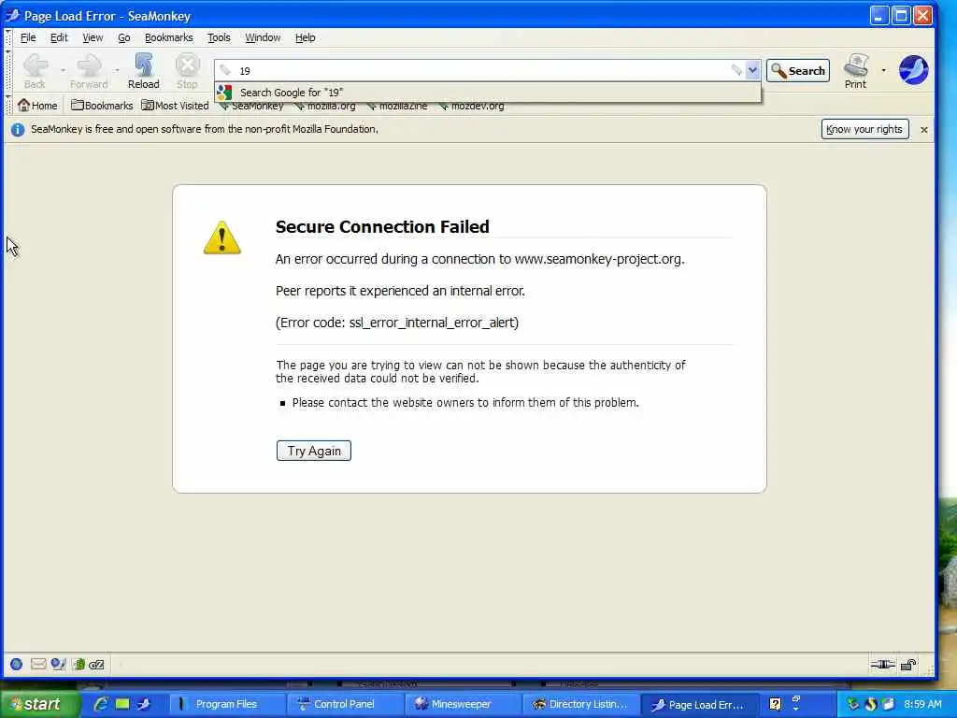The width and height of the screenshot is (957, 718).
Task: Collapse the navigation toolbar via its grippy
Action: tap(7, 70)
